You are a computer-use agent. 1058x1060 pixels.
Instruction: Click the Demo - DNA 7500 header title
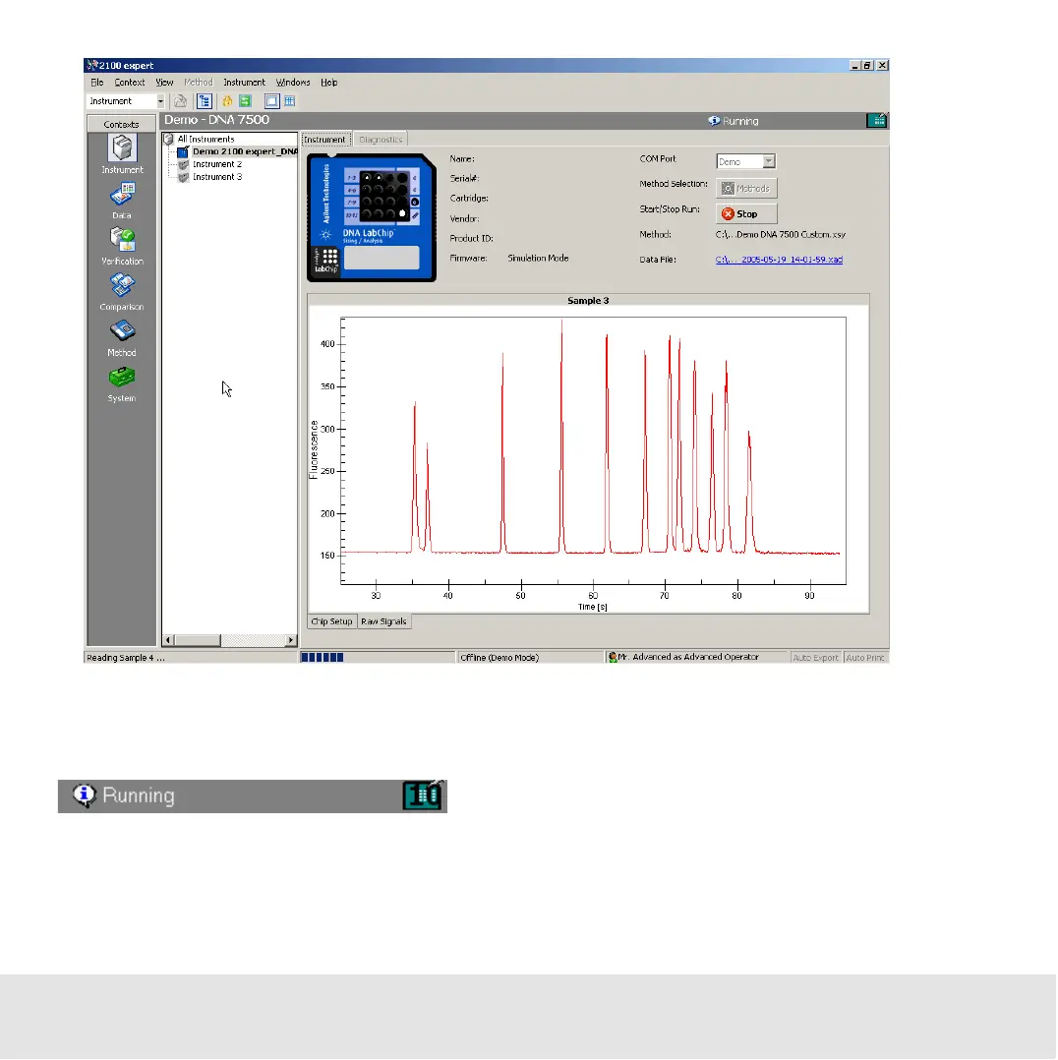217,120
